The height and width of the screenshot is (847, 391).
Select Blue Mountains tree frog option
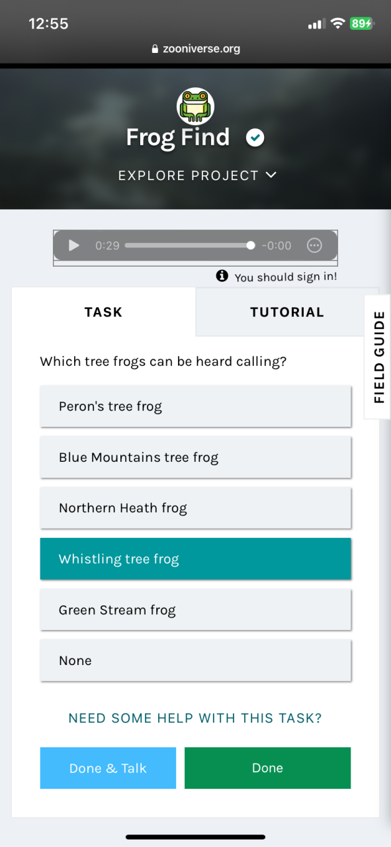coord(195,457)
